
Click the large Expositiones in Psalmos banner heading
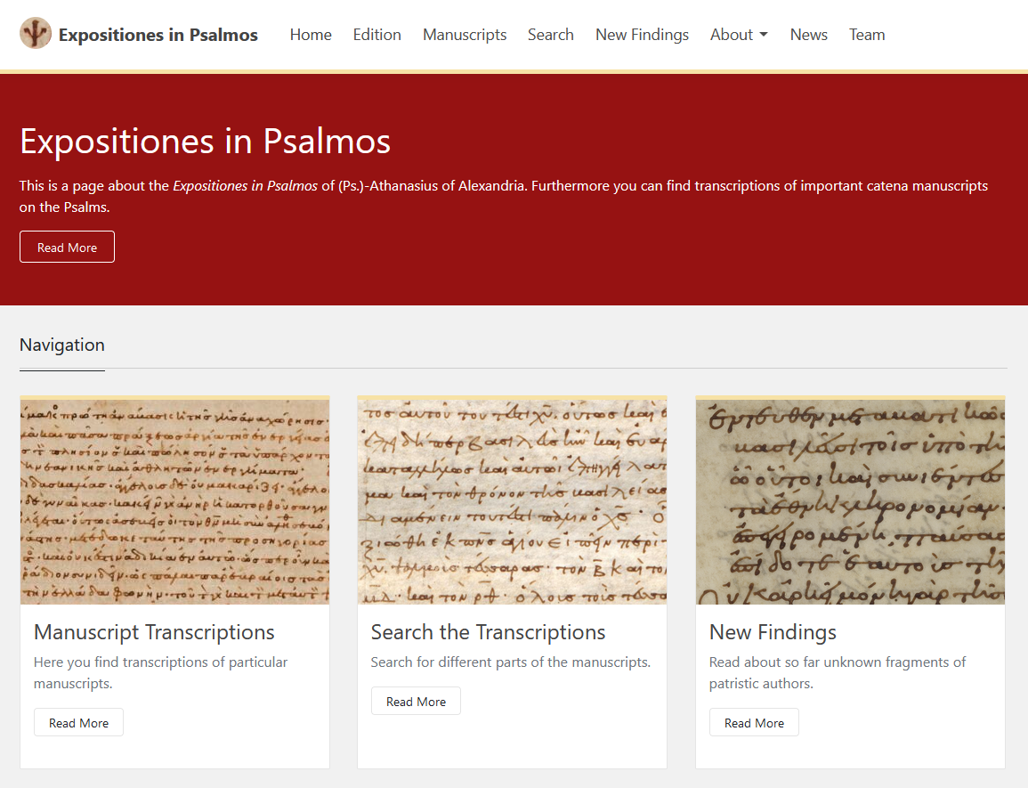[x=206, y=141]
